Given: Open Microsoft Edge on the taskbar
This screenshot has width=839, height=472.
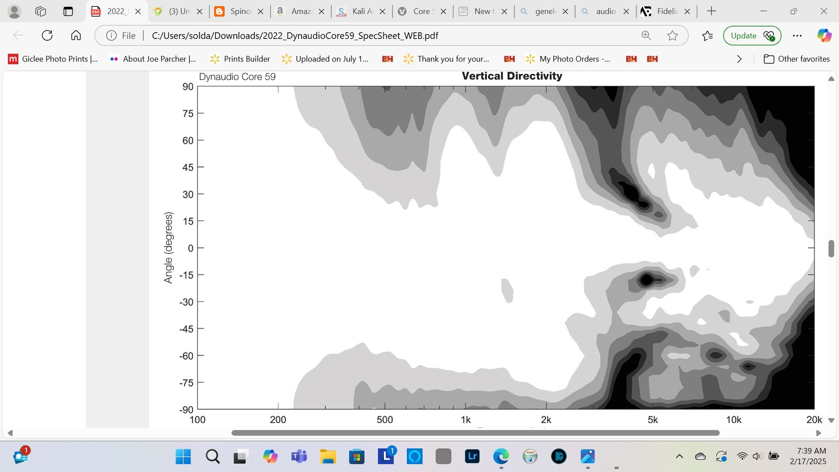Looking at the screenshot, I should coord(501,457).
